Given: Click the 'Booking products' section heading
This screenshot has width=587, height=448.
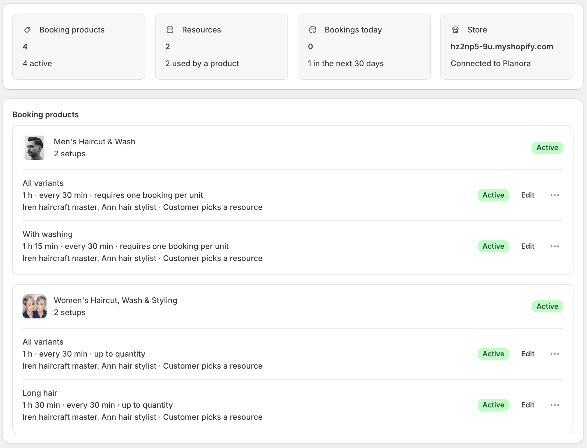Looking at the screenshot, I should [45, 115].
